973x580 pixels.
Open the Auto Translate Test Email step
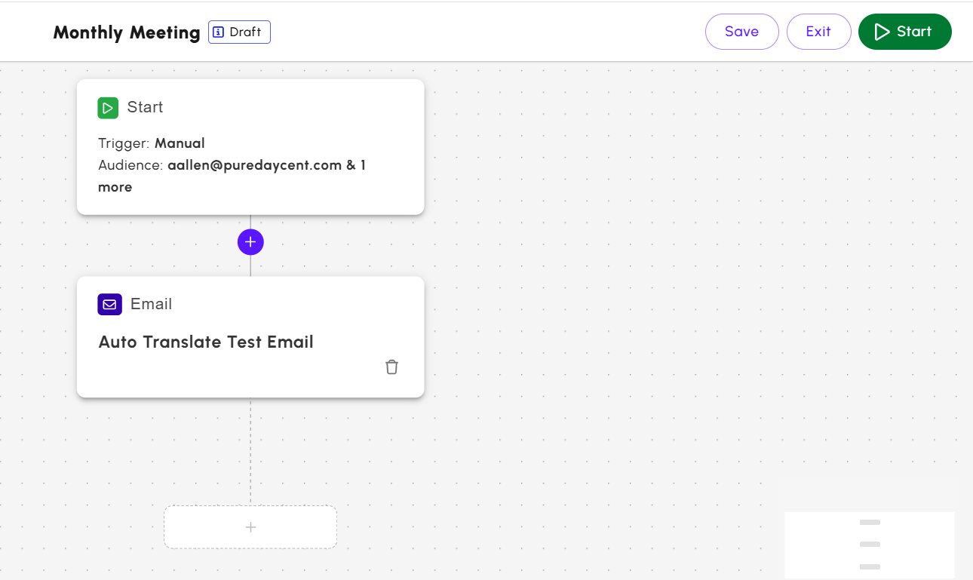pyautogui.click(x=206, y=342)
